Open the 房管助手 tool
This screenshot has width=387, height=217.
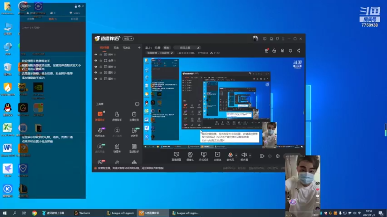[117, 116]
